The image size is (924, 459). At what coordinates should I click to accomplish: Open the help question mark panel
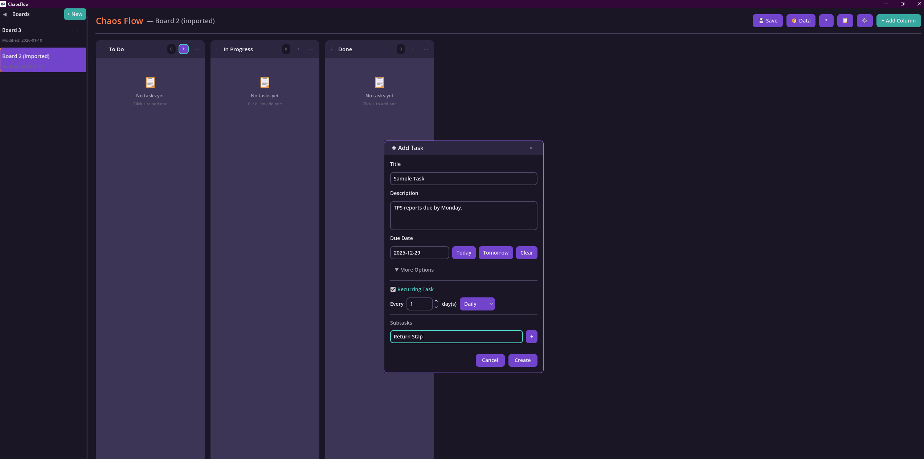click(826, 21)
